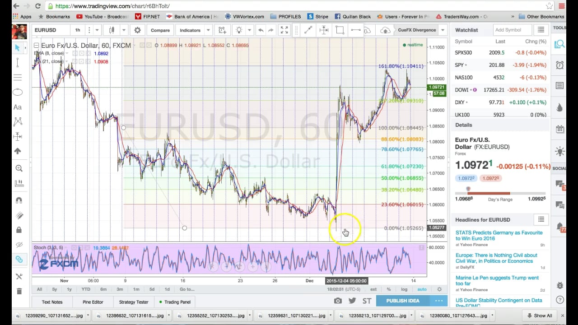Select the arrow up mark tool
578x325 pixels.
tap(18, 151)
